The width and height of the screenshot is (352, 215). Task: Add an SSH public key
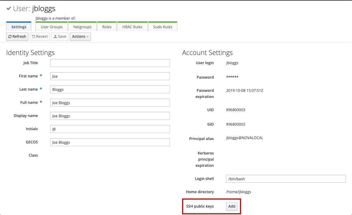pos(232,206)
